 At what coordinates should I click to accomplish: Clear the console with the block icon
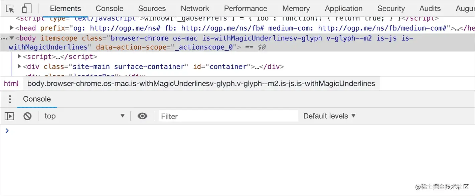(27, 116)
